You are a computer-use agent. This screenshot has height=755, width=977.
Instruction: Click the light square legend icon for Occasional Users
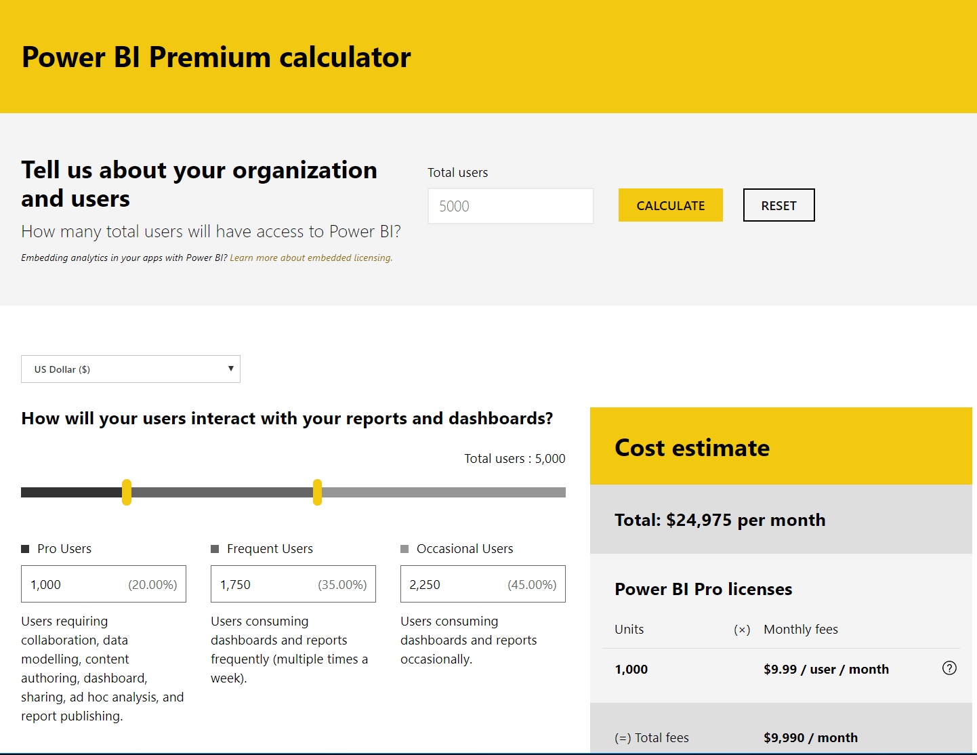[404, 549]
